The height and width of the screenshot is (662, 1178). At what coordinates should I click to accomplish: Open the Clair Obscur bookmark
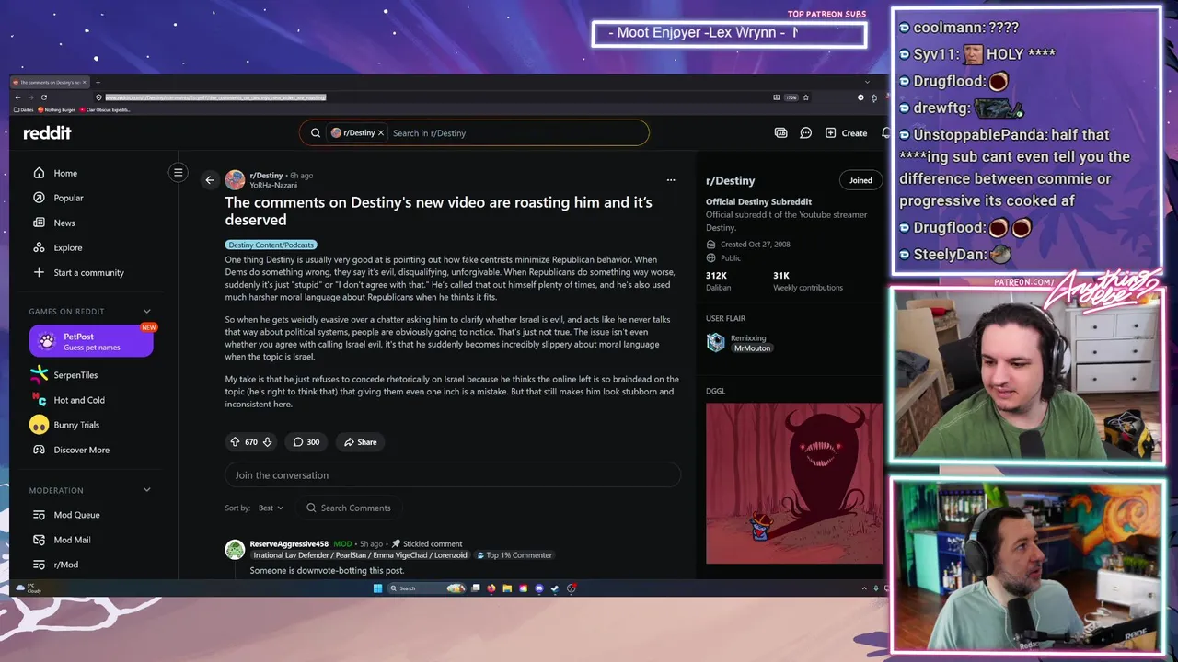pos(105,109)
